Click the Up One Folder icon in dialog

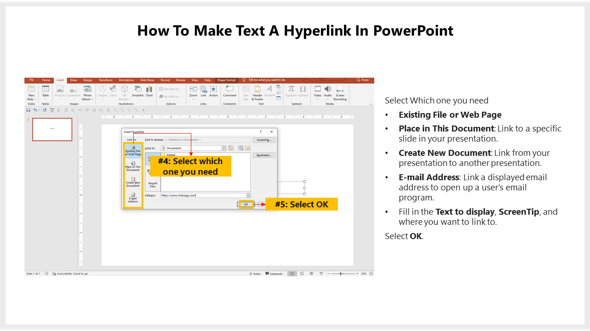pos(231,148)
